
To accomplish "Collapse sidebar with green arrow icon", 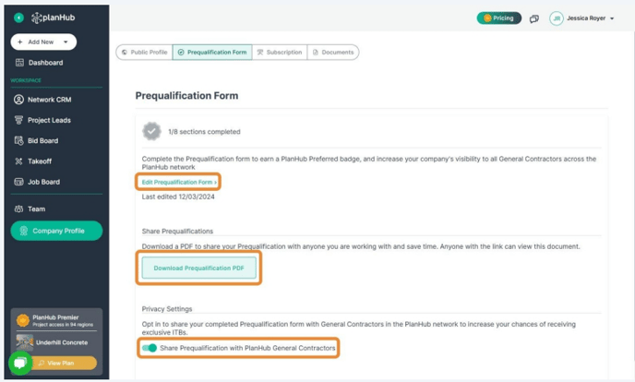I will pyautogui.click(x=18, y=18).
